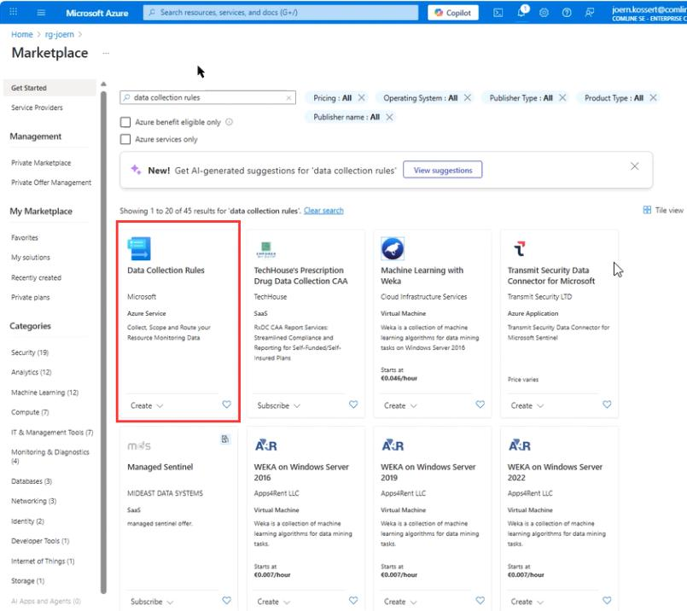Screen dimensions: 687x611
Task: Favorite Machine Learning with Weka heart
Action: [480, 404]
